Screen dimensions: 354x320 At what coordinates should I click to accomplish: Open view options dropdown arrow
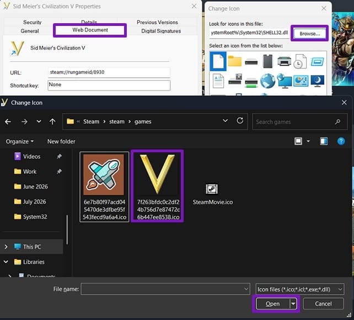pyautogui.click(x=308, y=141)
